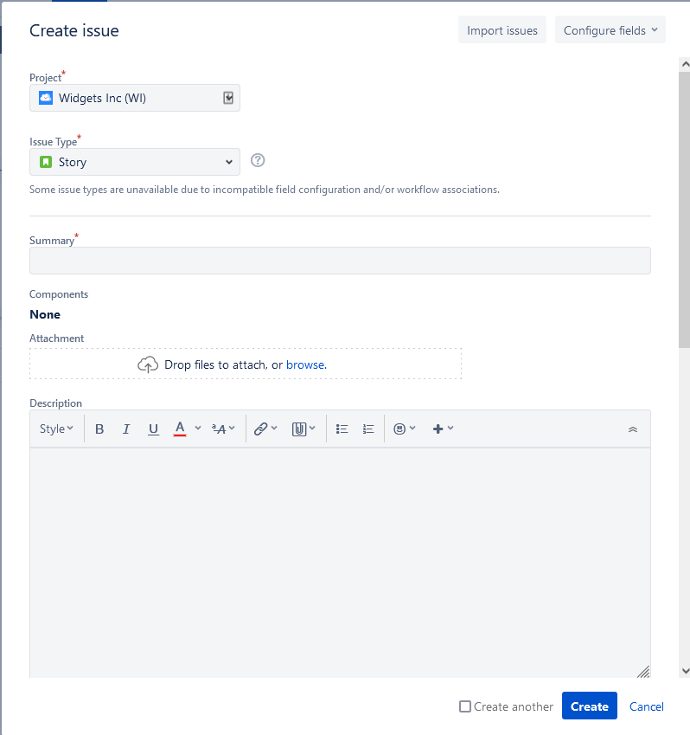Open the link insertion tool

(x=265, y=429)
